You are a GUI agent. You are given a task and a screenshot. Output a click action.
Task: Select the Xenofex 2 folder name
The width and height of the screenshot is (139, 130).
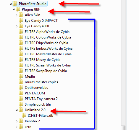coord(32,121)
